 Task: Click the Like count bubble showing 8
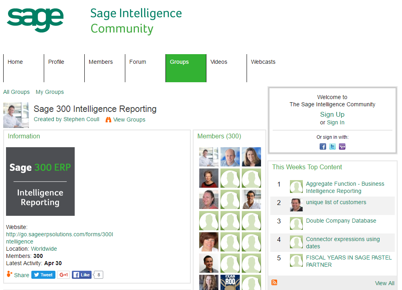click(x=99, y=275)
